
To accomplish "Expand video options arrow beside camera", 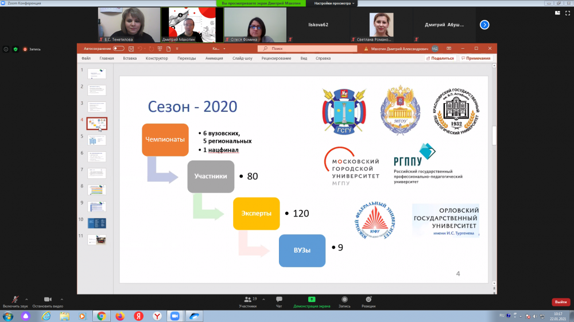I will click(x=62, y=299).
